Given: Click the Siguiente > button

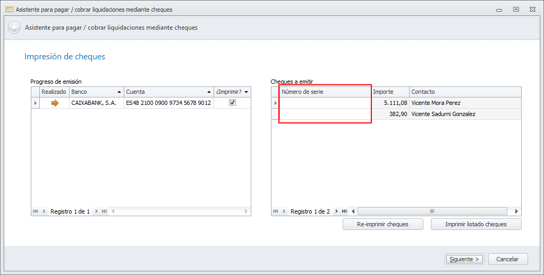Looking at the screenshot, I should [464, 259].
